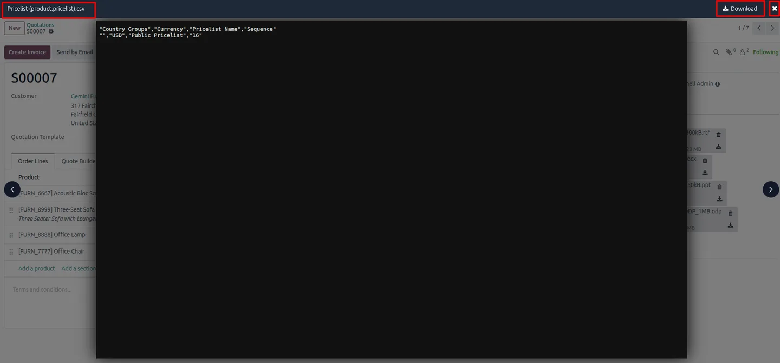Screen dimensions: 780x363
Task: Click Send by Email button
Action: click(x=75, y=52)
